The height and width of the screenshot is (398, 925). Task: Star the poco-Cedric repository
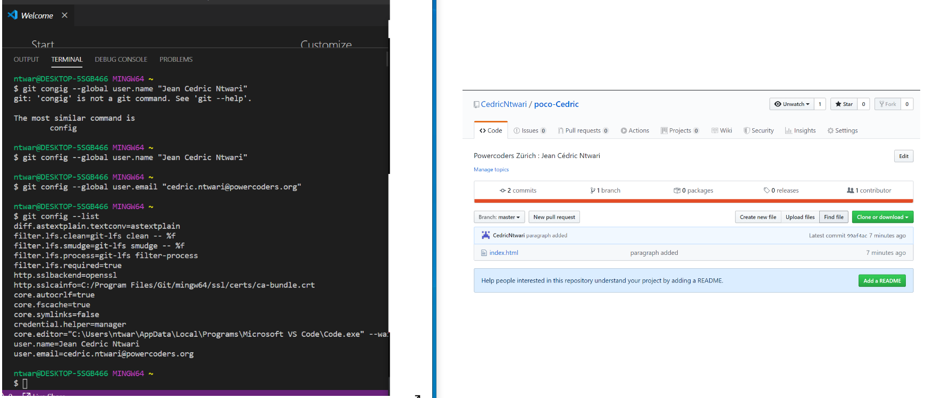pyautogui.click(x=844, y=104)
